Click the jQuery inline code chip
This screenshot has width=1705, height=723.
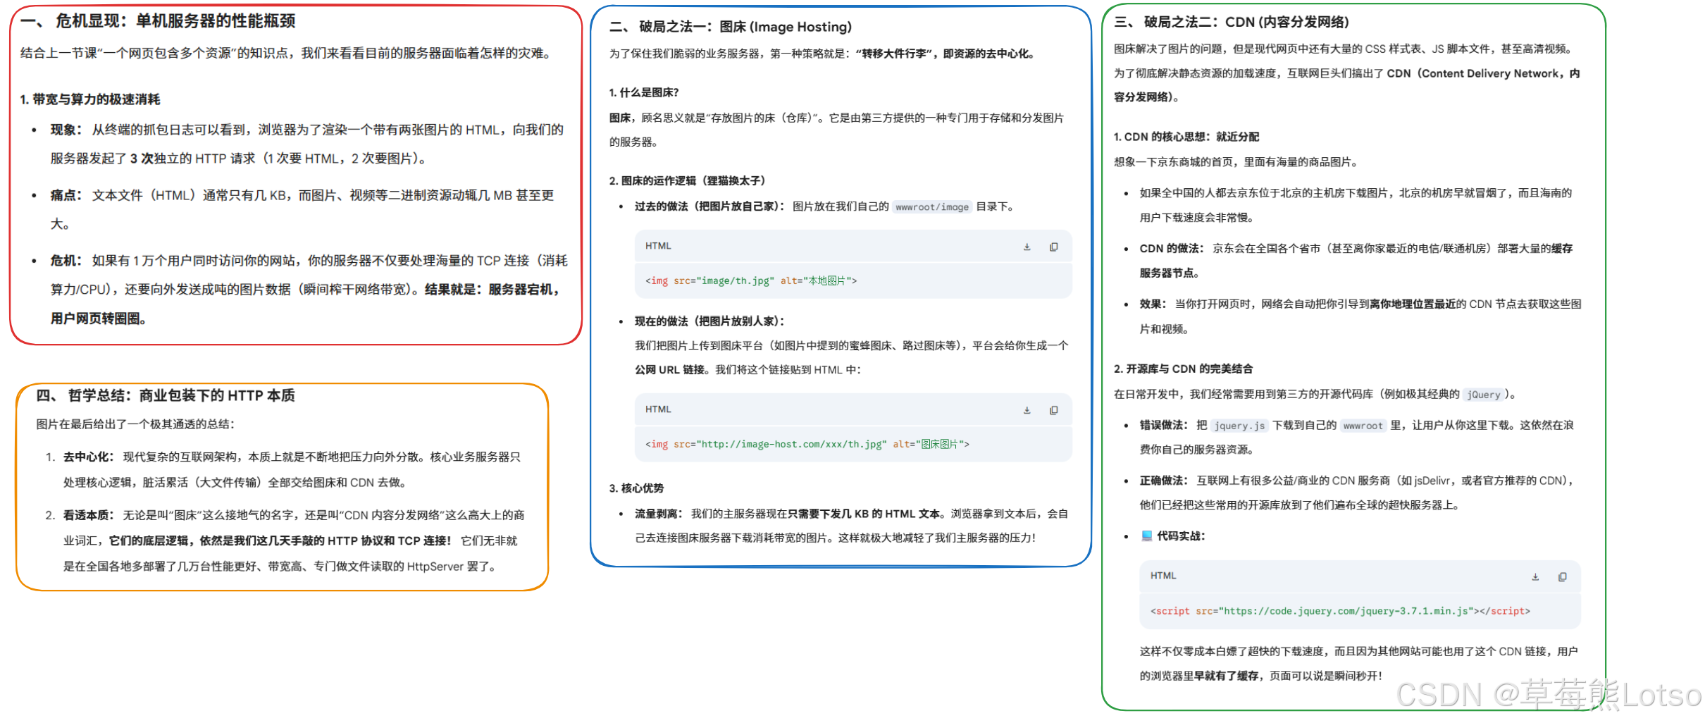click(x=1483, y=395)
